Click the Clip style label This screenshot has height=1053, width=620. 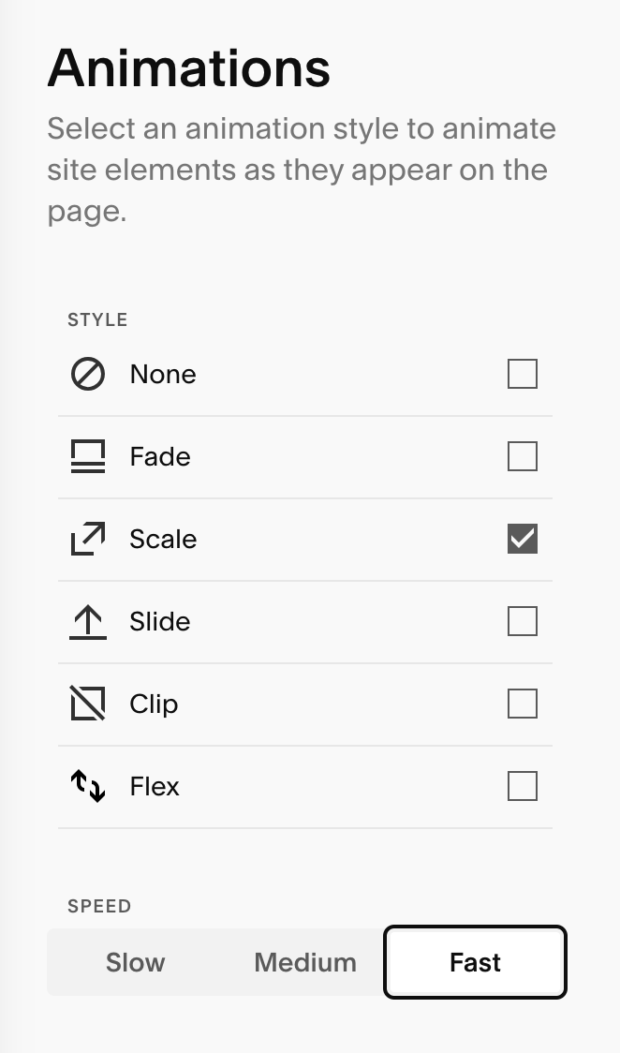point(154,704)
